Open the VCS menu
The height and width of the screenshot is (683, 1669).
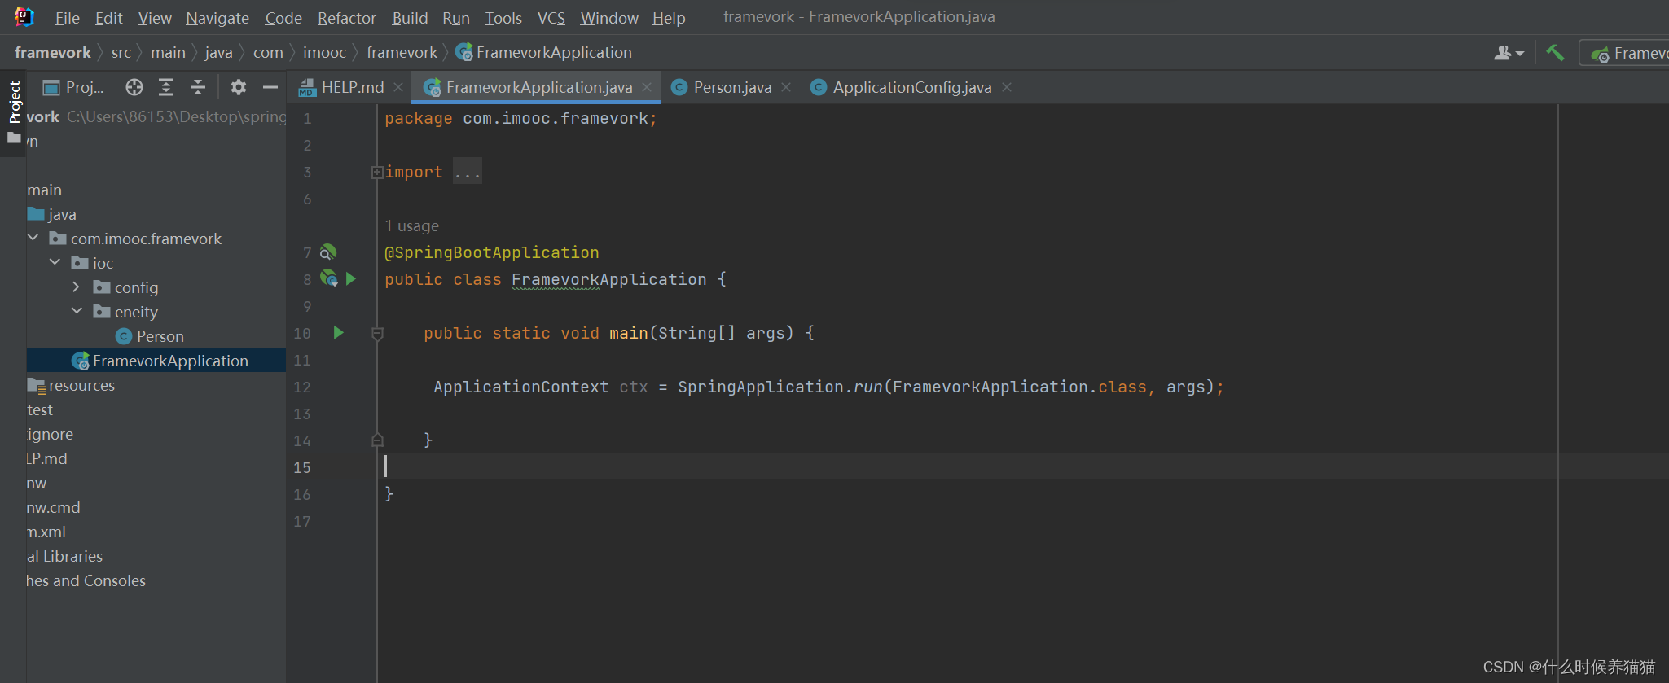551,18
